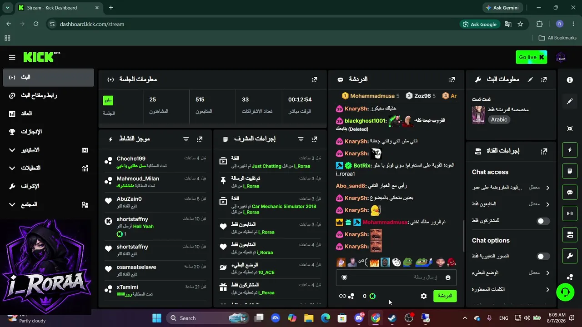The image size is (582, 327).
Task: Open رابط ومفتاح البث stream key page
Action: click(48, 95)
